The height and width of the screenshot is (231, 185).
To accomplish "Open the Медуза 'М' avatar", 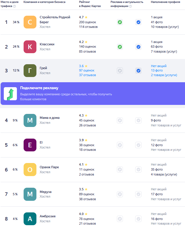I will point(30,194).
